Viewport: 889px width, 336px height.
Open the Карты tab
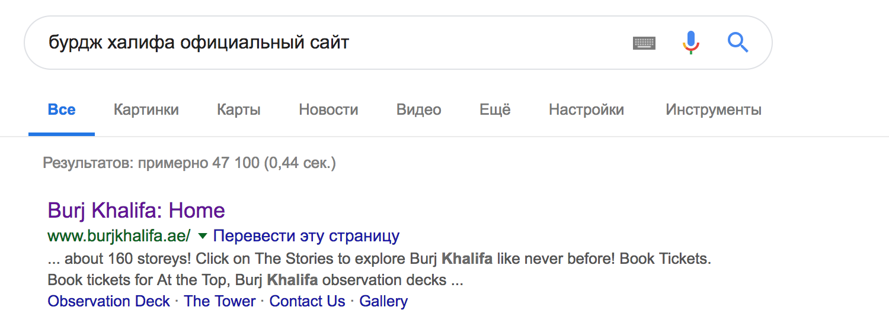click(x=239, y=110)
